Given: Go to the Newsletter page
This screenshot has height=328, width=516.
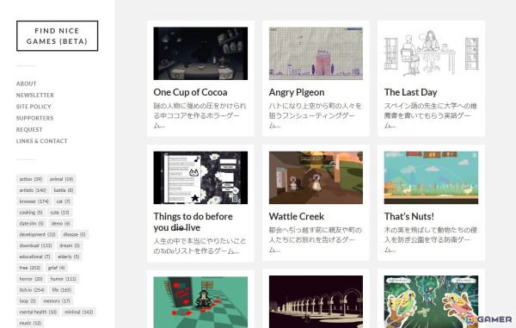Looking at the screenshot, I should [x=35, y=96].
